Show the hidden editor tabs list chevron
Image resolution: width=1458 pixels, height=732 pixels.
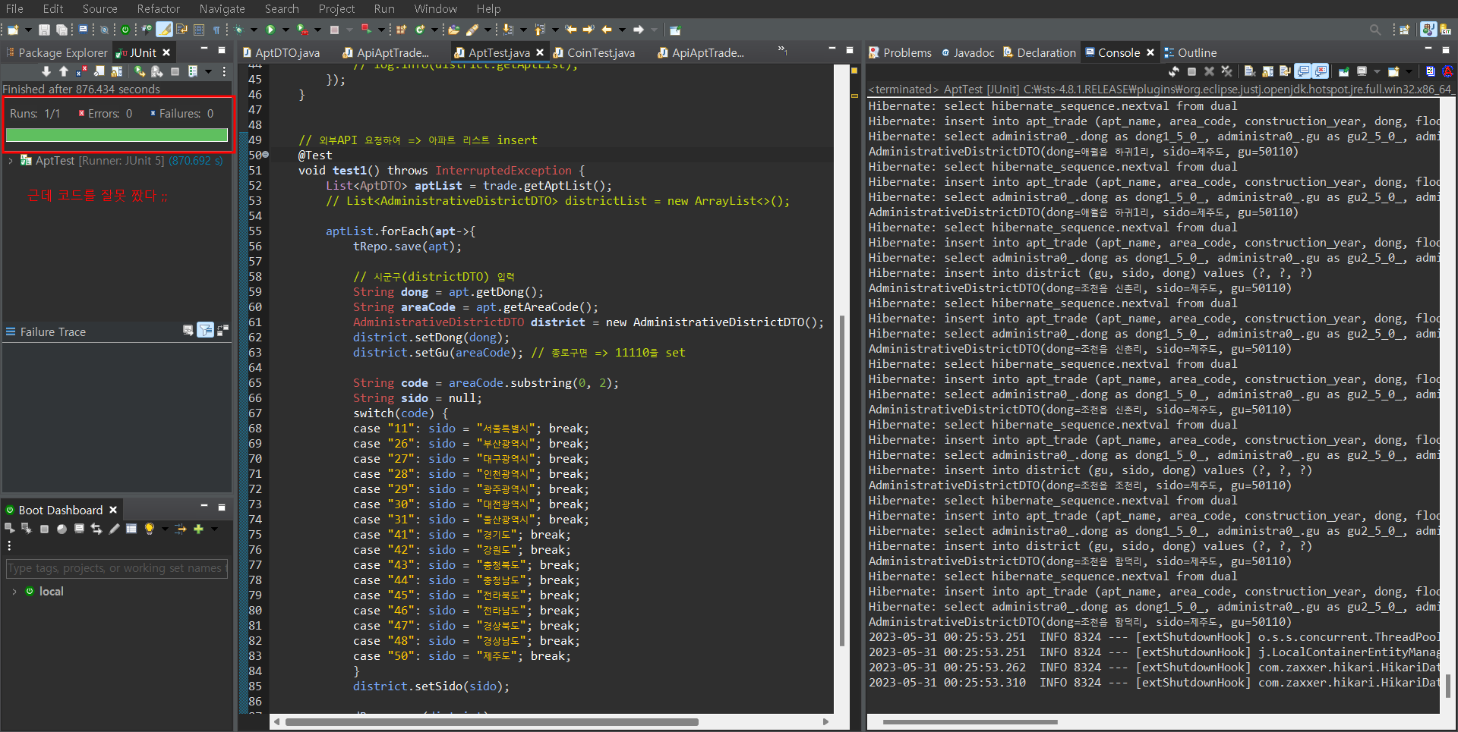(782, 50)
